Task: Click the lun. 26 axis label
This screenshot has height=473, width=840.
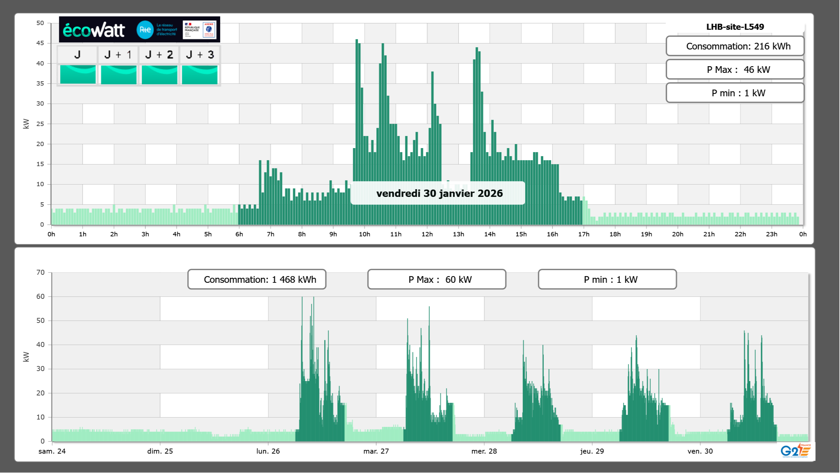Action: (x=268, y=451)
